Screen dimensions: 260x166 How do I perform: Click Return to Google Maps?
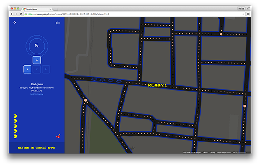tap(36, 148)
